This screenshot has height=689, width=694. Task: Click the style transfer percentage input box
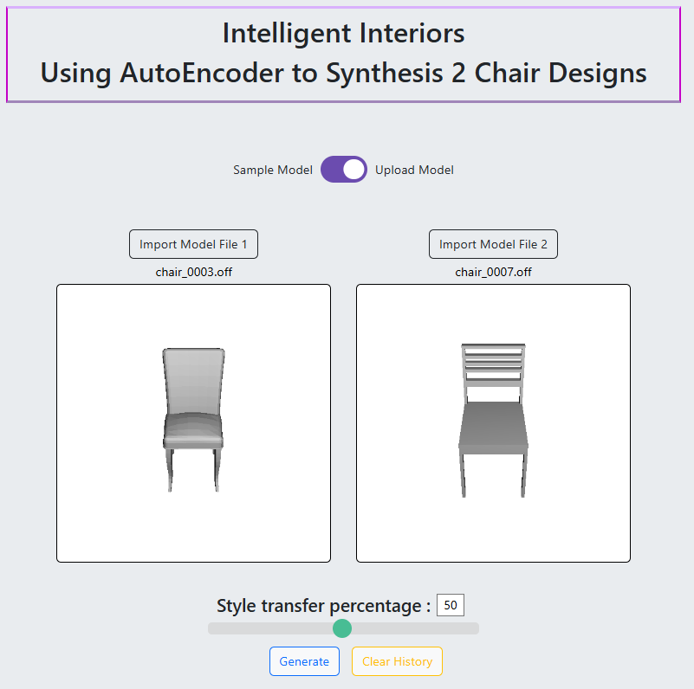tap(451, 605)
